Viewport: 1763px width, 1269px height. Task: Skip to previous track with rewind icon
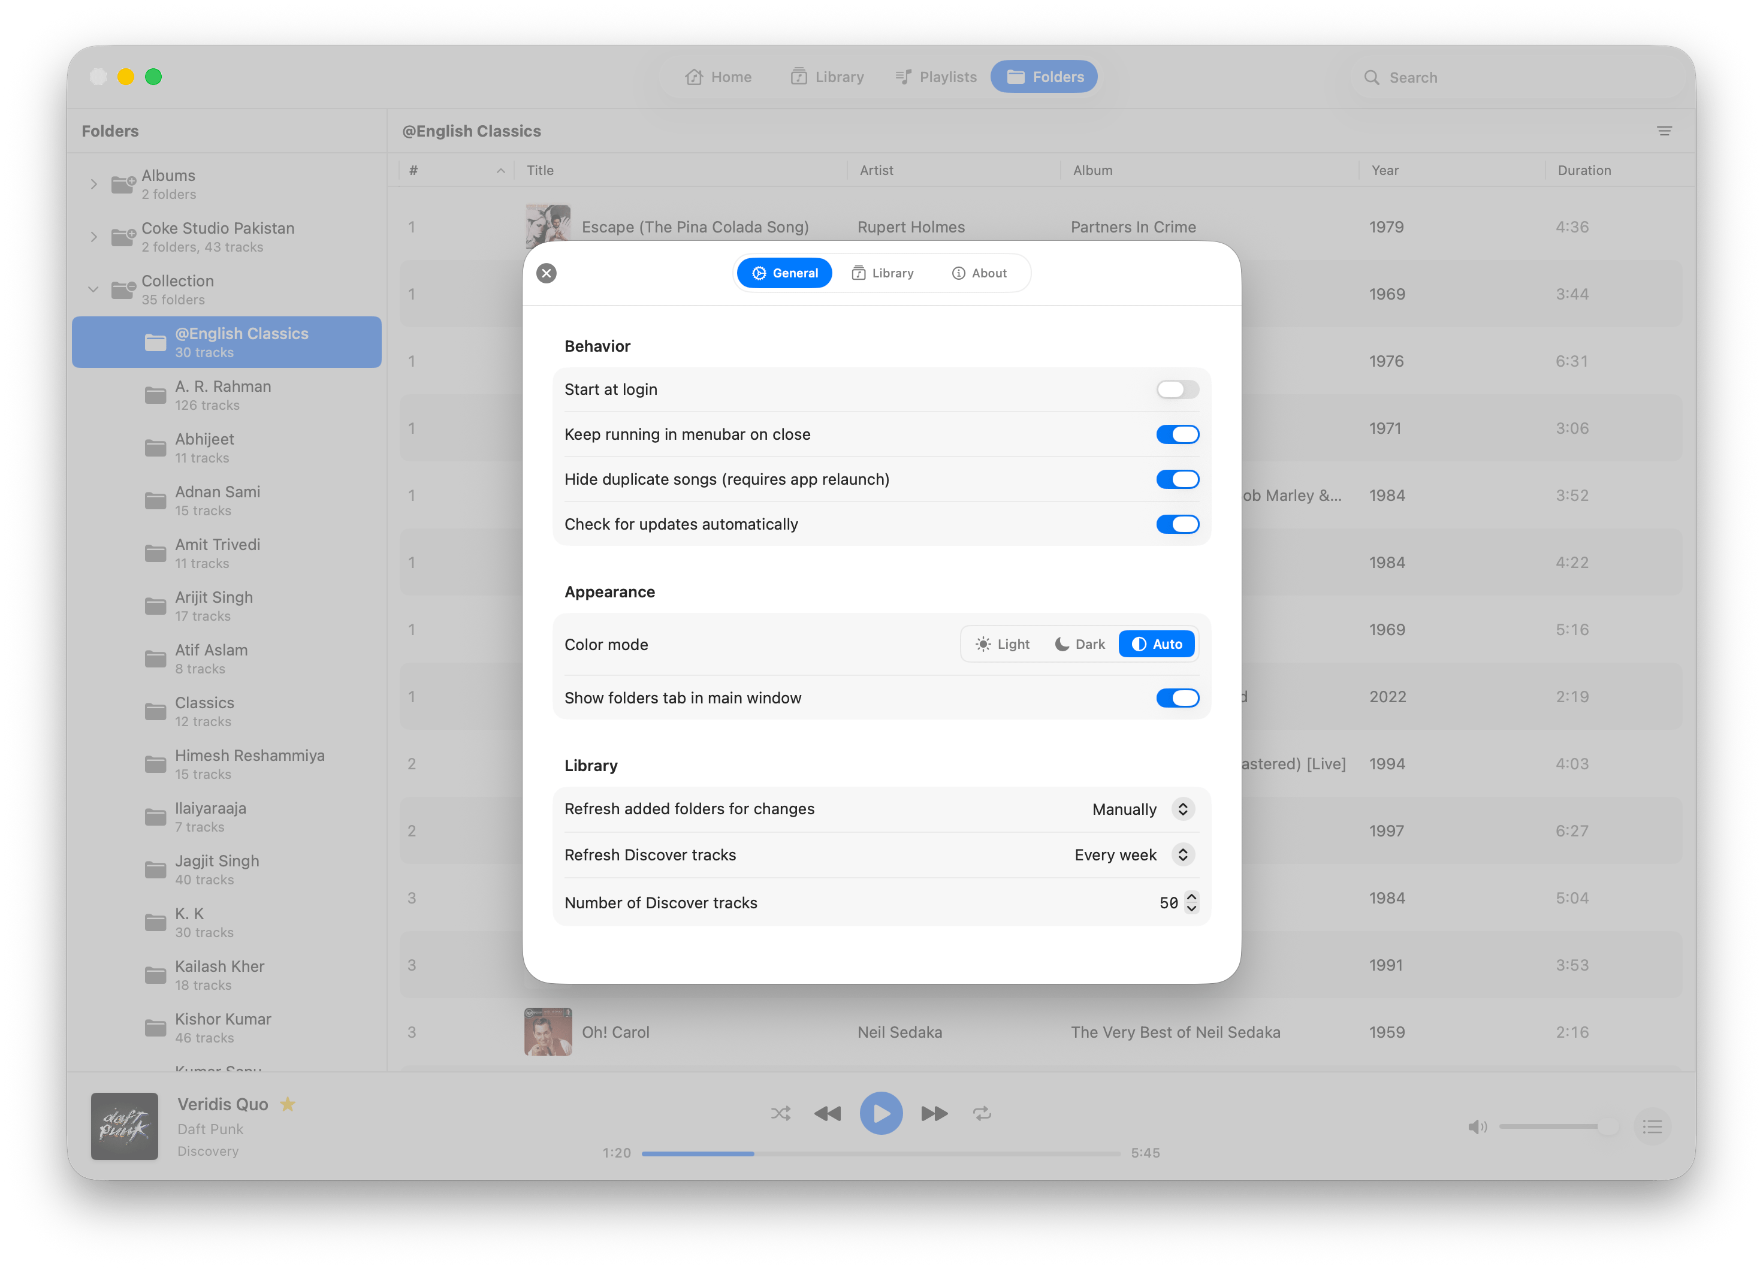(828, 1114)
